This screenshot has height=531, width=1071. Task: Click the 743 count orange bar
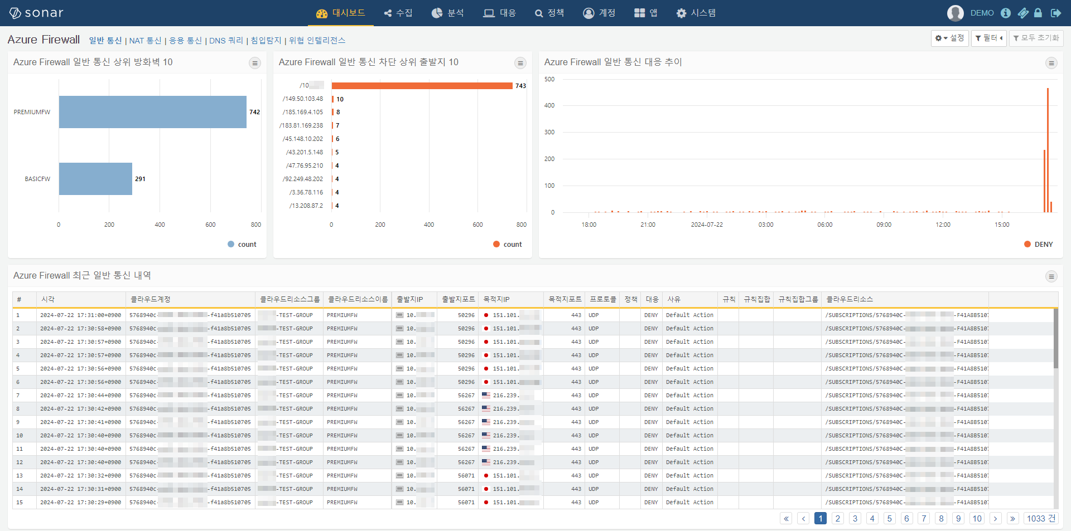coord(422,86)
